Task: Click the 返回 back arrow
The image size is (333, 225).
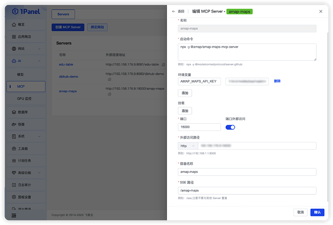Action: pos(174,12)
